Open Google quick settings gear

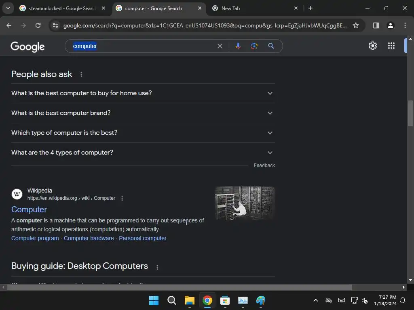[x=372, y=46]
